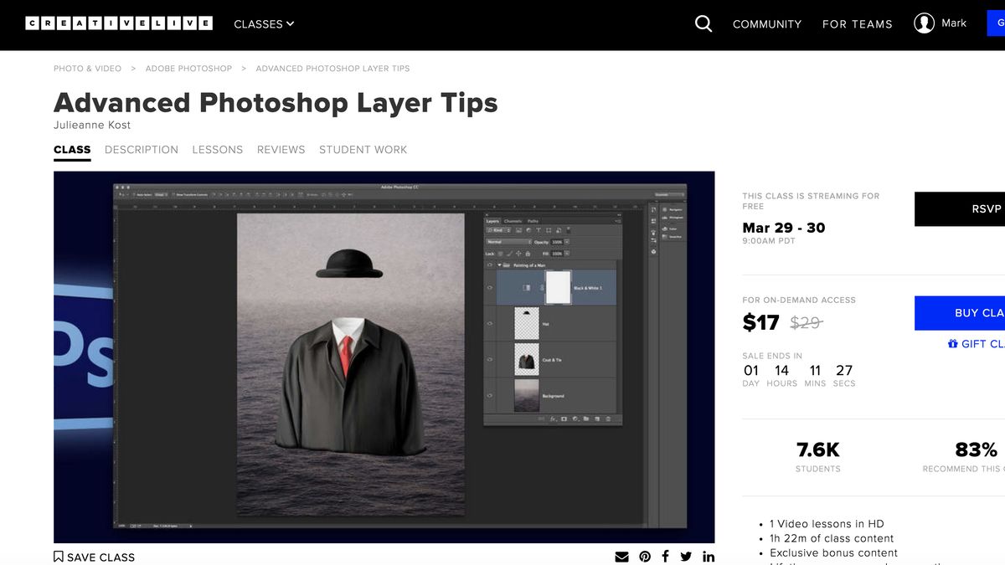Click the Twitter share icon

(685, 556)
